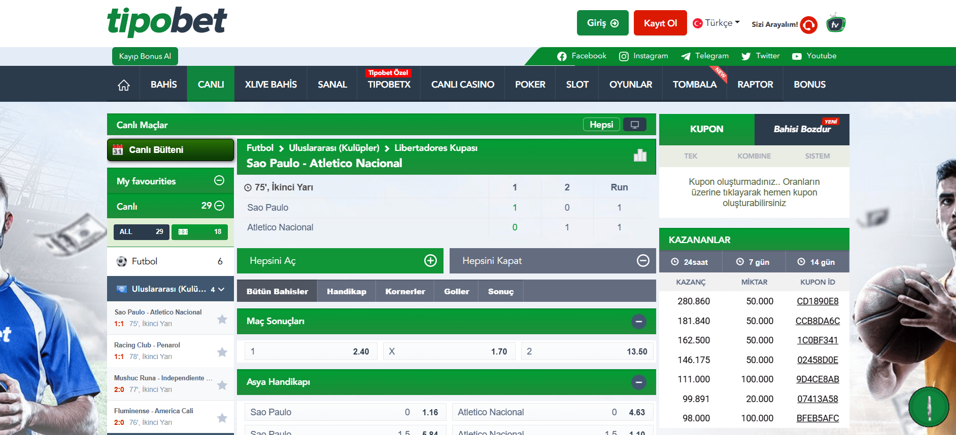Click the home icon in navigation bar

tap(124, 85)
